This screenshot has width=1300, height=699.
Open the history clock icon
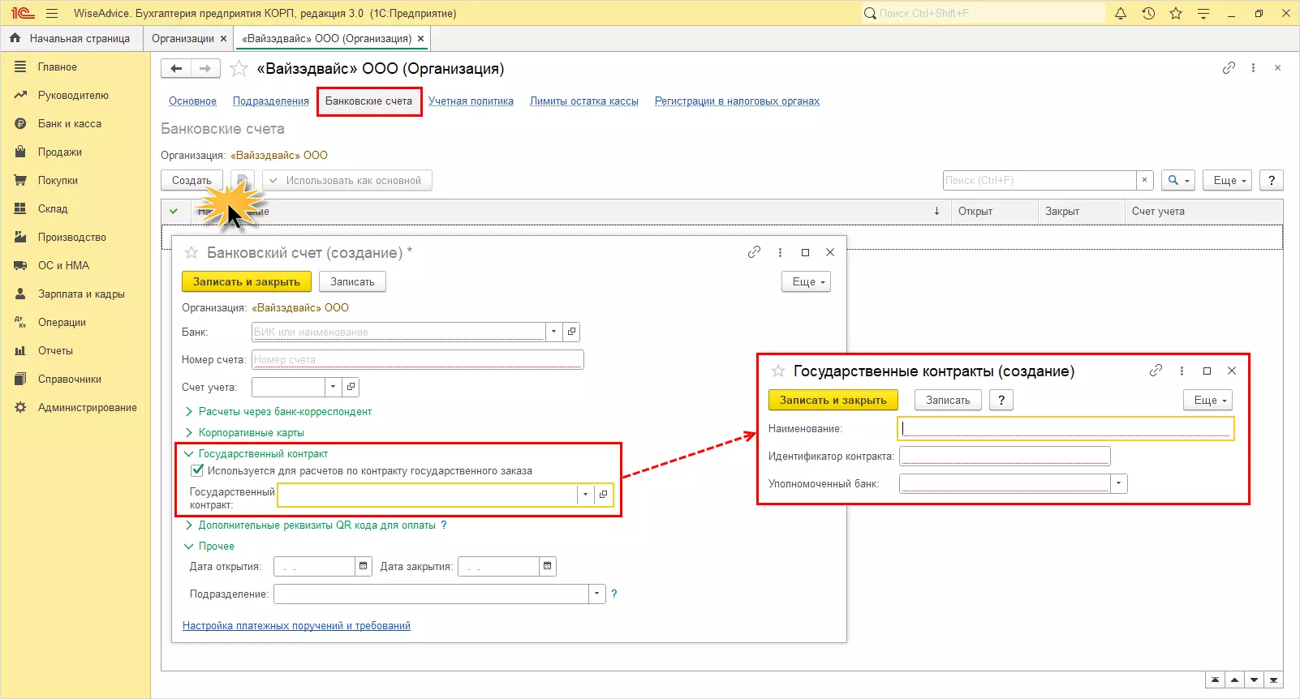pos(1148,13)
